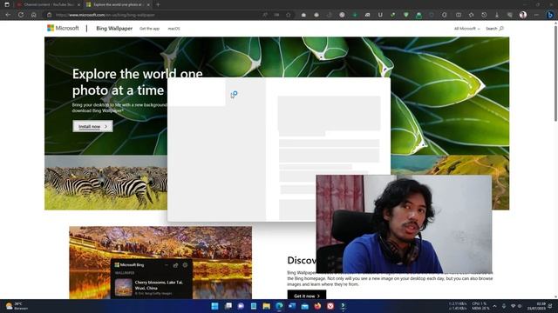Click the microsoft.com address bar URL
Screen dimensions: 558x313
[105, 15]
